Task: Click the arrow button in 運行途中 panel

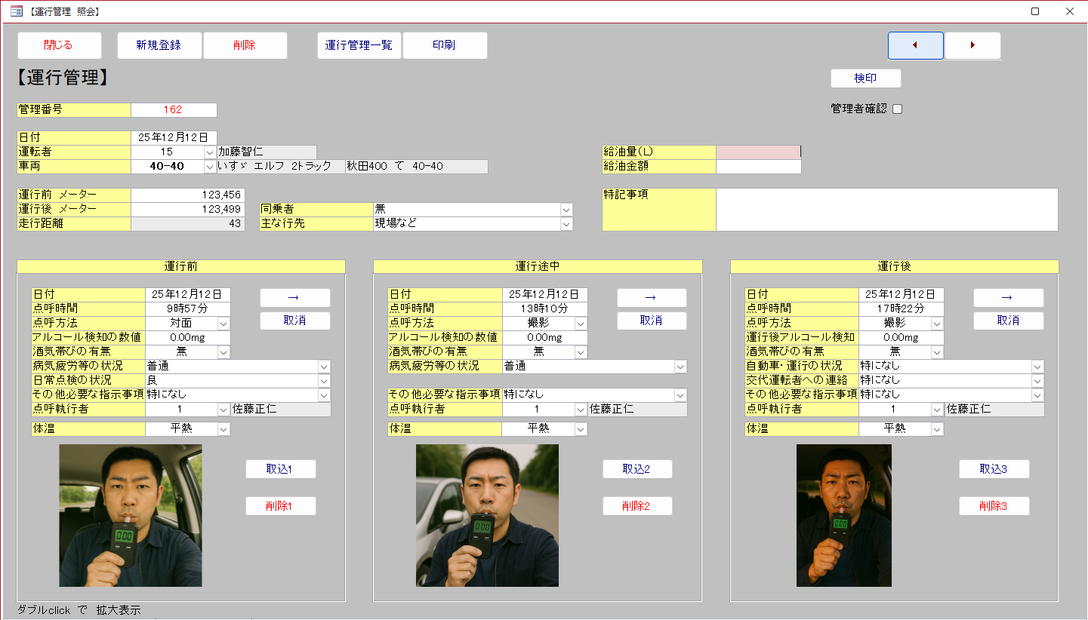Action: pyautogui.click(x=651, y=298)
